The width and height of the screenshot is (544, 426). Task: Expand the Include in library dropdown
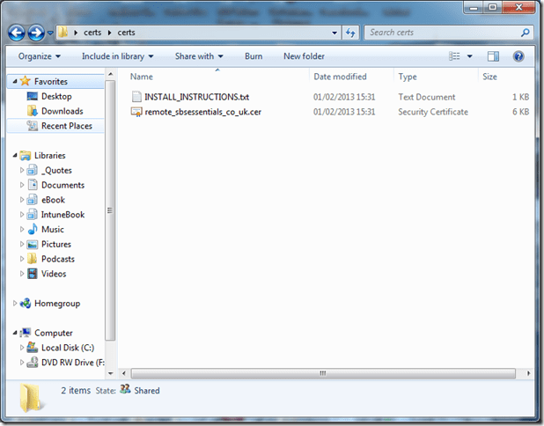(114, 56)
